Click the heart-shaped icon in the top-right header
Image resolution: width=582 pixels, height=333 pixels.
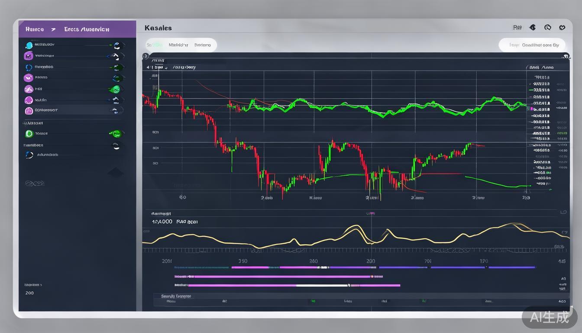562,27
